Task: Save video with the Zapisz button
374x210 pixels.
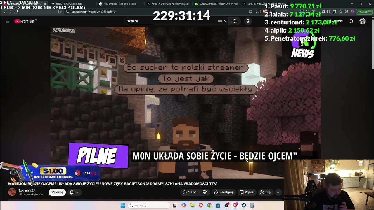Action: [x=247, y=192]
